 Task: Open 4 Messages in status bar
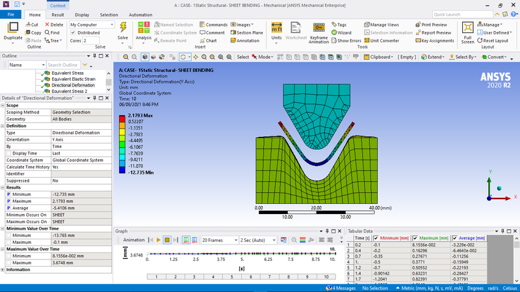341,288
